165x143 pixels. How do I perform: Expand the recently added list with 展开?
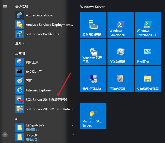tap(20, 43)
